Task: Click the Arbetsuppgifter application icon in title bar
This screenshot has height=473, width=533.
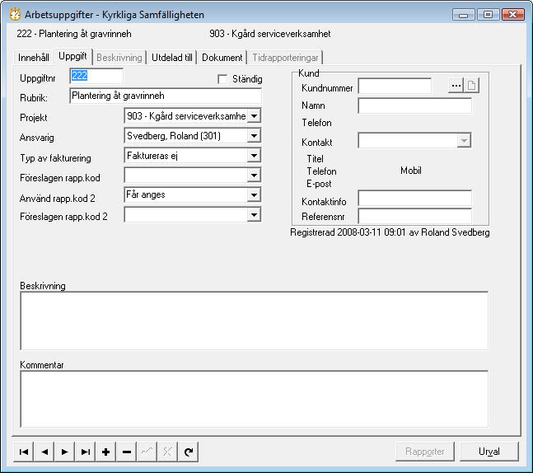Action: coord(15,15)
